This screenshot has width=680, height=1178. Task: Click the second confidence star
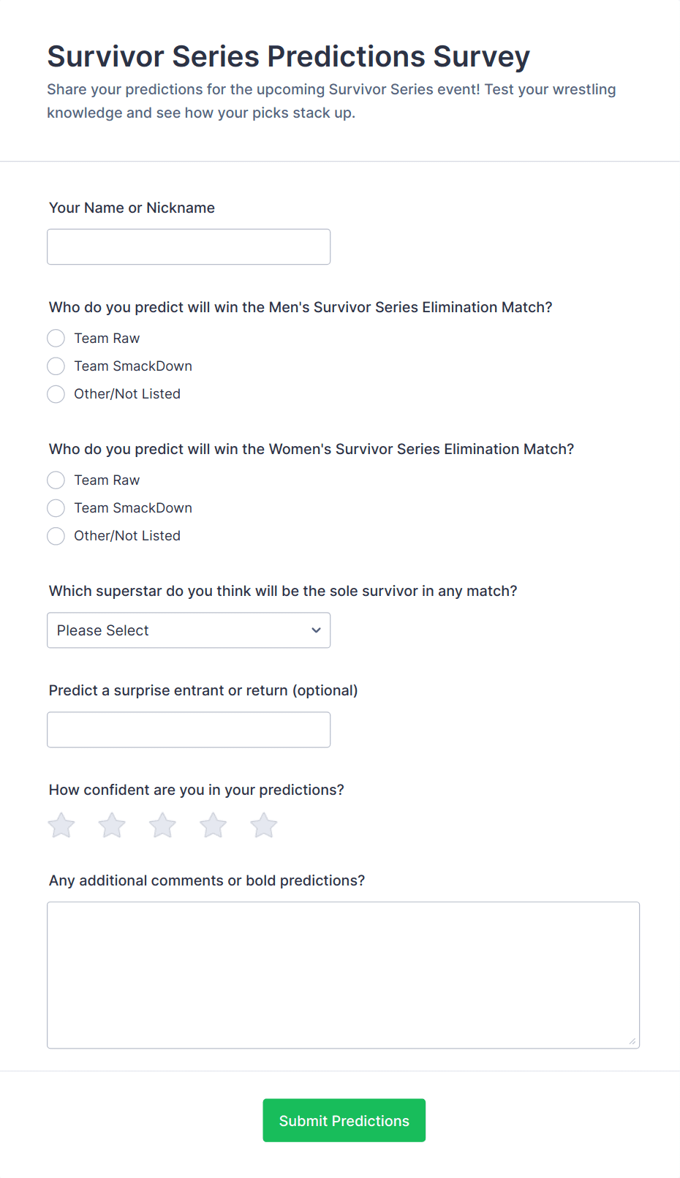[x=112, y=826]
